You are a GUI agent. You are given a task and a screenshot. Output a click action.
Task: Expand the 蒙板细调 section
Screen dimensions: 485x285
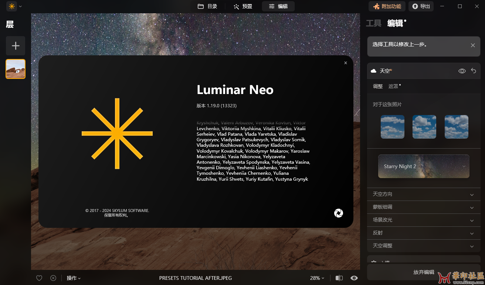[x=424, y=207]
